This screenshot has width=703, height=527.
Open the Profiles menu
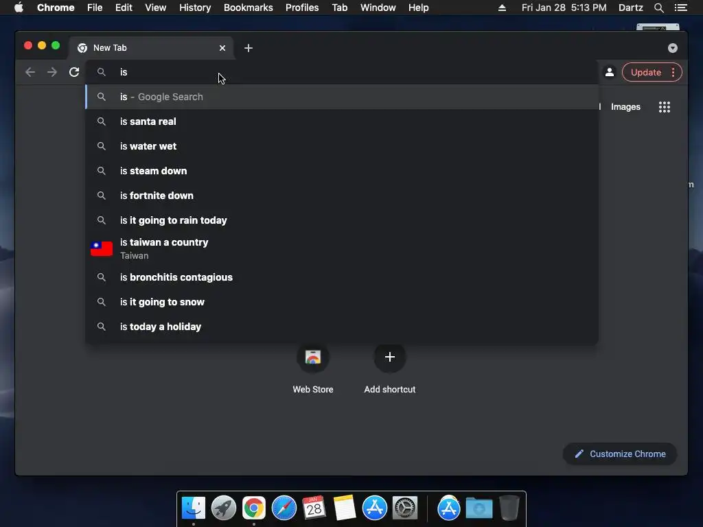tap(302, 8)
